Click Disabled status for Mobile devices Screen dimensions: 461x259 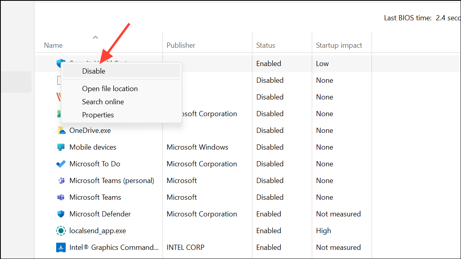tap(270, 147)
